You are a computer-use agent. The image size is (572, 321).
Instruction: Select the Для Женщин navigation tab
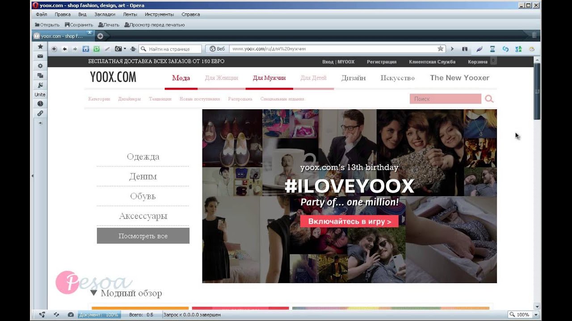pos(221,78)
